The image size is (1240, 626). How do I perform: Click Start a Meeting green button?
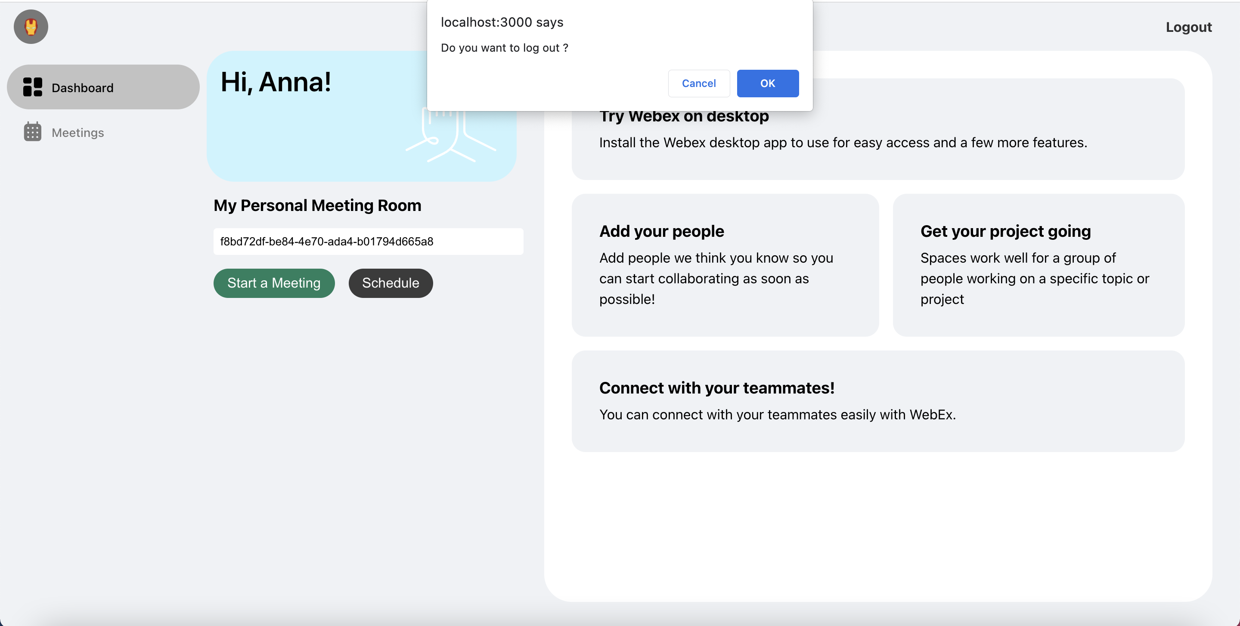click(x=274, y=283)
